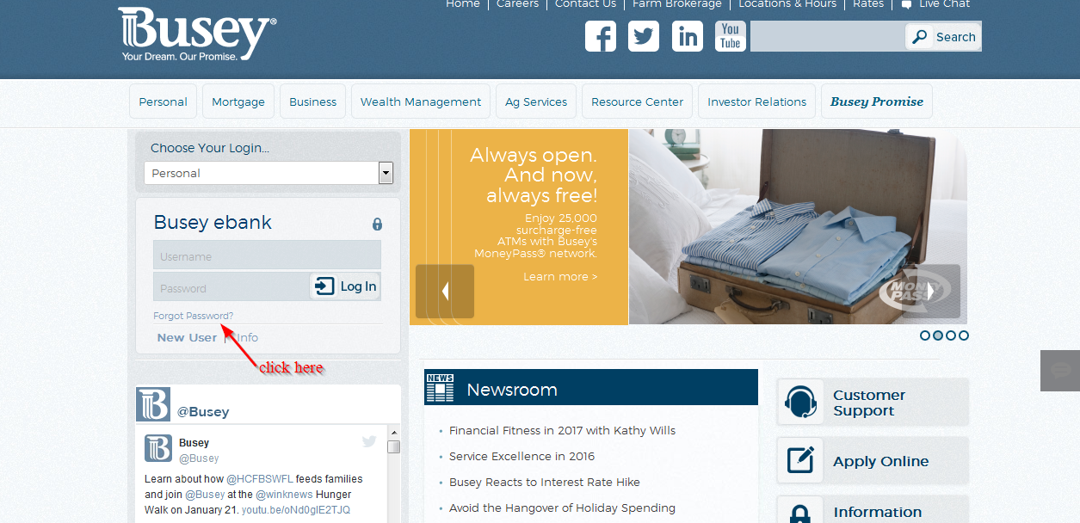
Task: Open Service Excellence in 2016 article
Action: pyautogui.click(x=521, y=457)
